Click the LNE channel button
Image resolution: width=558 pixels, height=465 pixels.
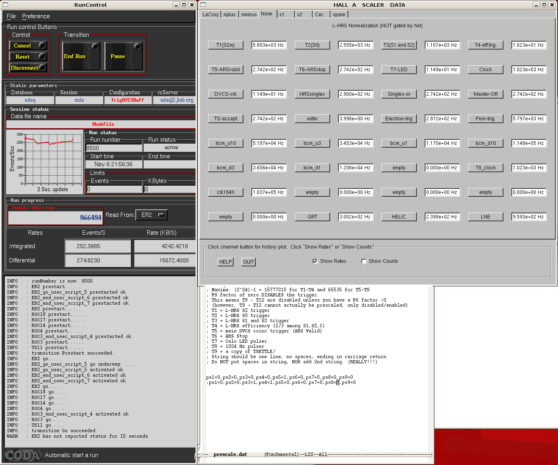click(486, 217)
